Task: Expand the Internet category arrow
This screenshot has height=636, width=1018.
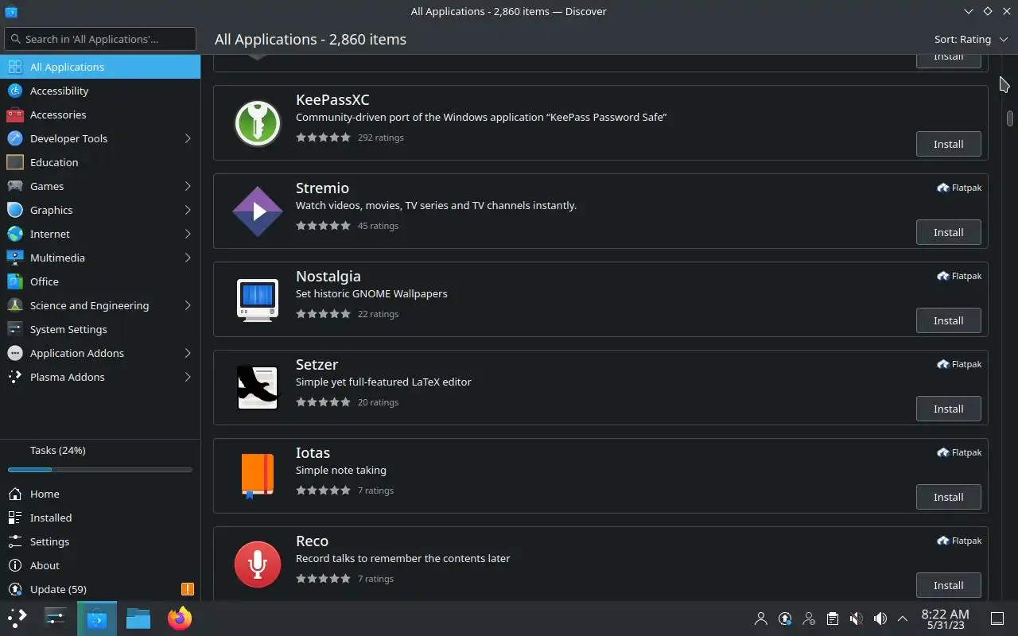Action: coord(188,234)
